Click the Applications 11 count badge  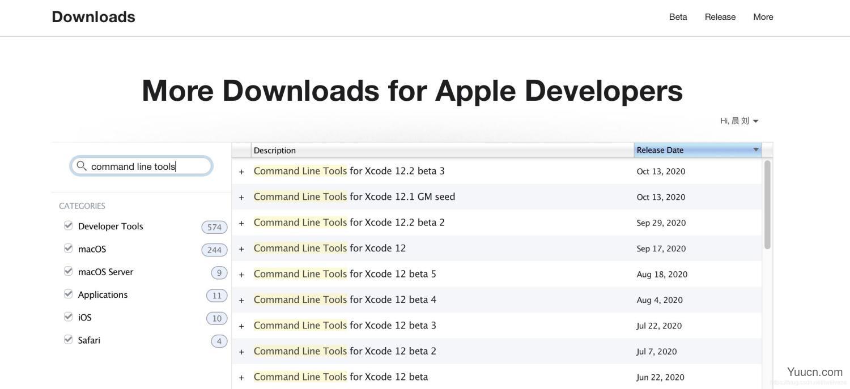pos(216,296)
